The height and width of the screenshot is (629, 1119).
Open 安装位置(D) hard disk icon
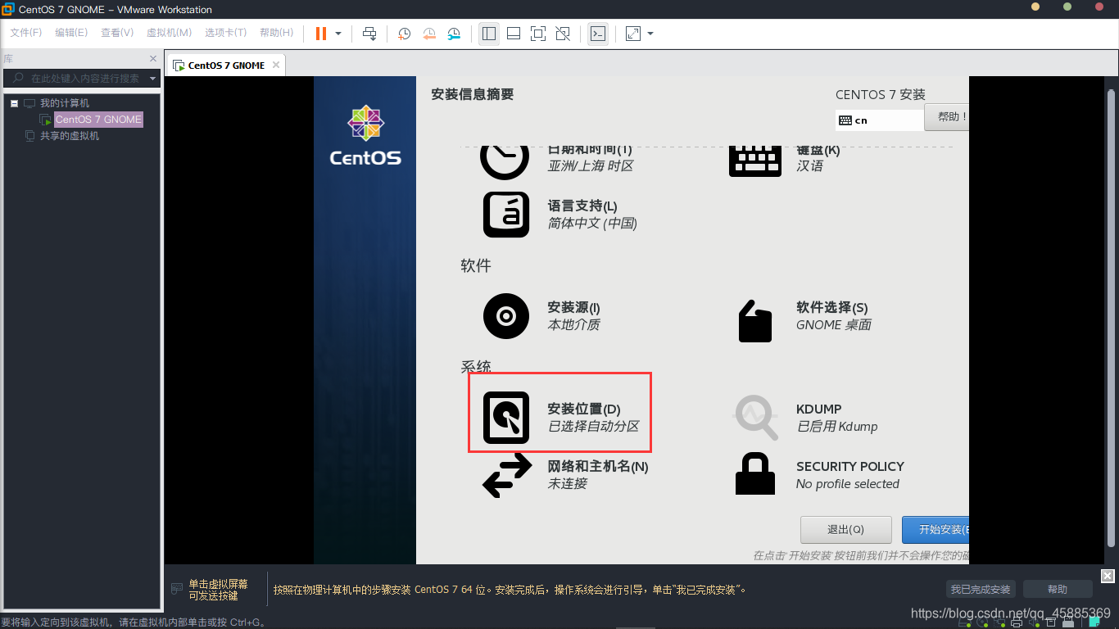[506, 418]
